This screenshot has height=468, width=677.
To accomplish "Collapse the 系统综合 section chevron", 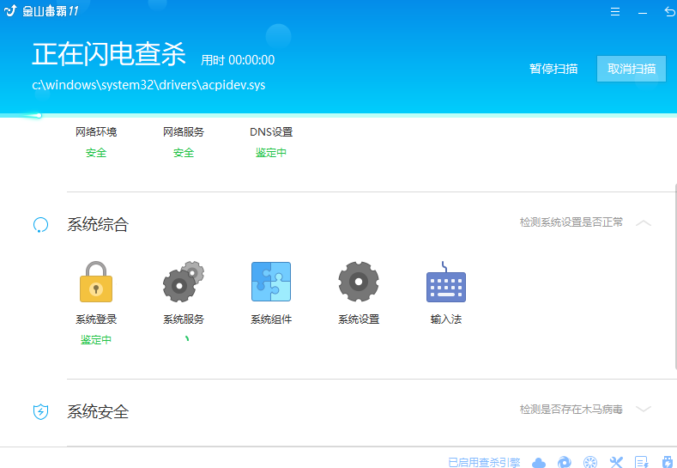I will point(644,223).
